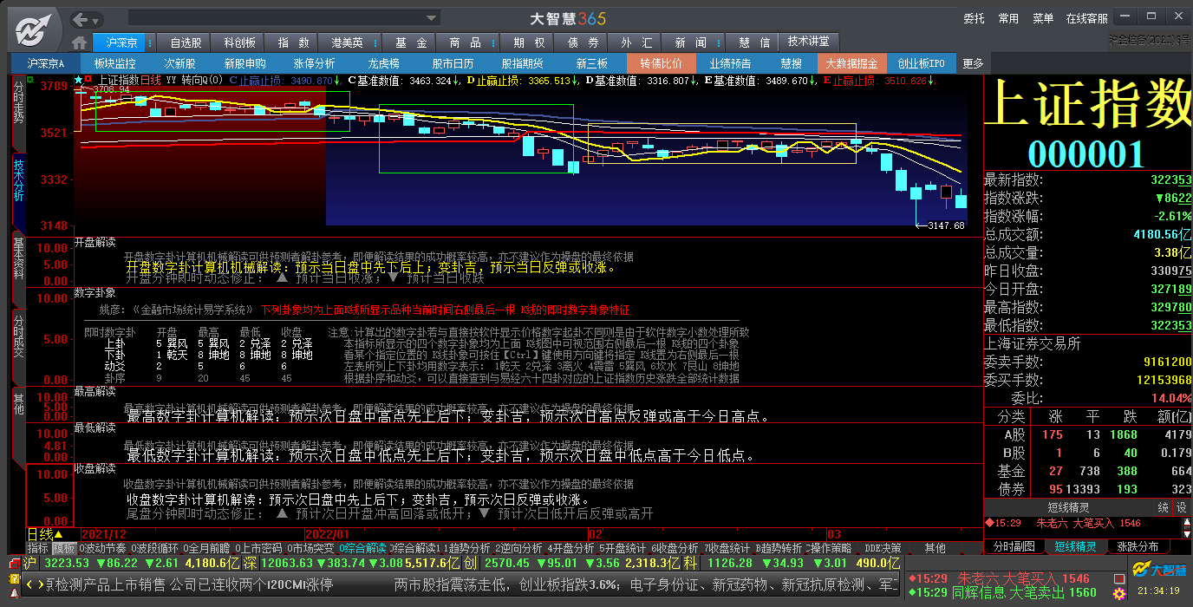
Task: Toggle the 指标 button in the indicator bar
Action: 37,548
